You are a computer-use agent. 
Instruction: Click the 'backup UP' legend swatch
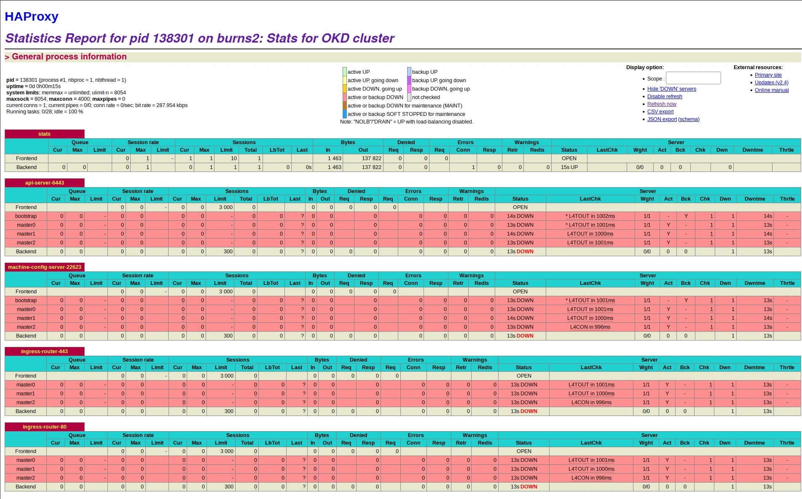409,72
